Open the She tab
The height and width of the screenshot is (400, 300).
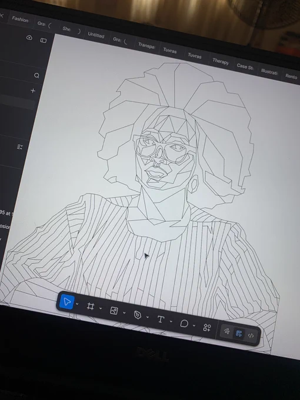tap(66, 29)
